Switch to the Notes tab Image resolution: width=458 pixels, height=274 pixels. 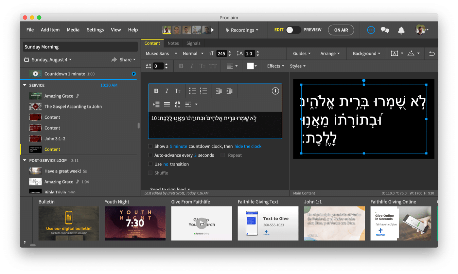click(173, 43)
